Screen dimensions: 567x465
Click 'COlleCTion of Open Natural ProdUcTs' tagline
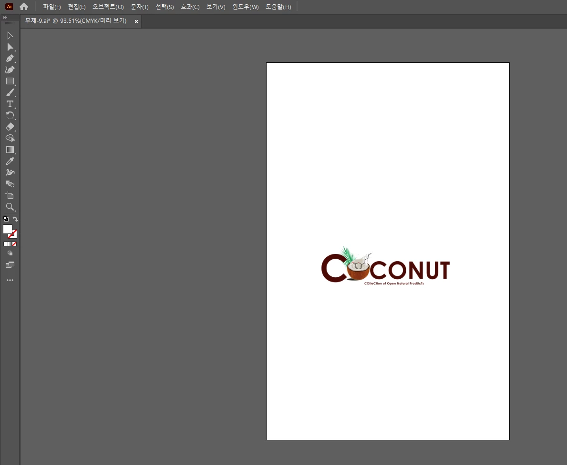coord(394,283)
